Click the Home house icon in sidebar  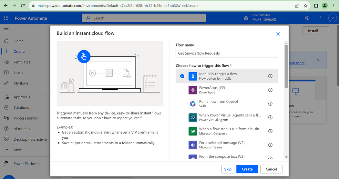click(6, 41)
